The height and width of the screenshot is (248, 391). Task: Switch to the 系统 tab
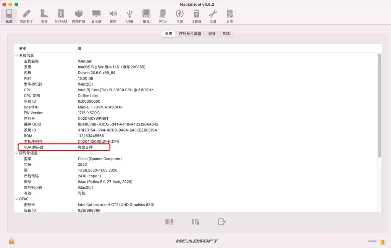pyautogui.click(x=168, y=34)
